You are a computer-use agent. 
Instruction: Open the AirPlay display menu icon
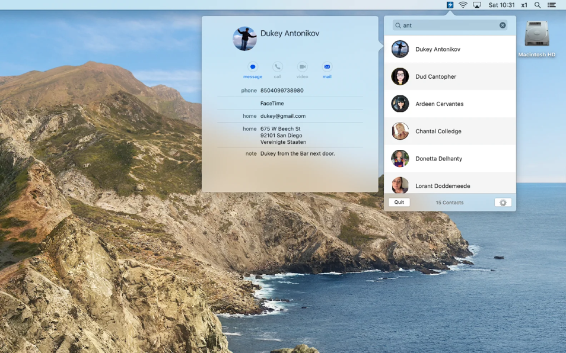[x=477, y=5]
